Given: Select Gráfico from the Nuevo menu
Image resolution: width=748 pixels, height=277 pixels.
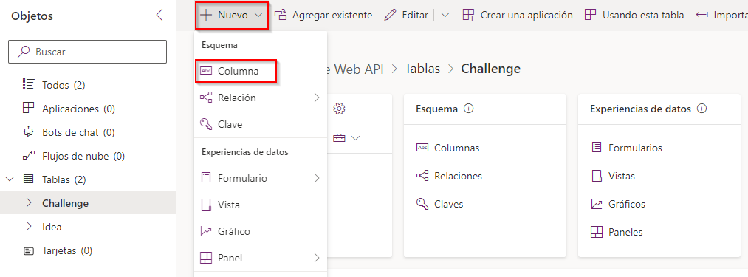Looking at the screenshot, I should [x=261, y=232].
